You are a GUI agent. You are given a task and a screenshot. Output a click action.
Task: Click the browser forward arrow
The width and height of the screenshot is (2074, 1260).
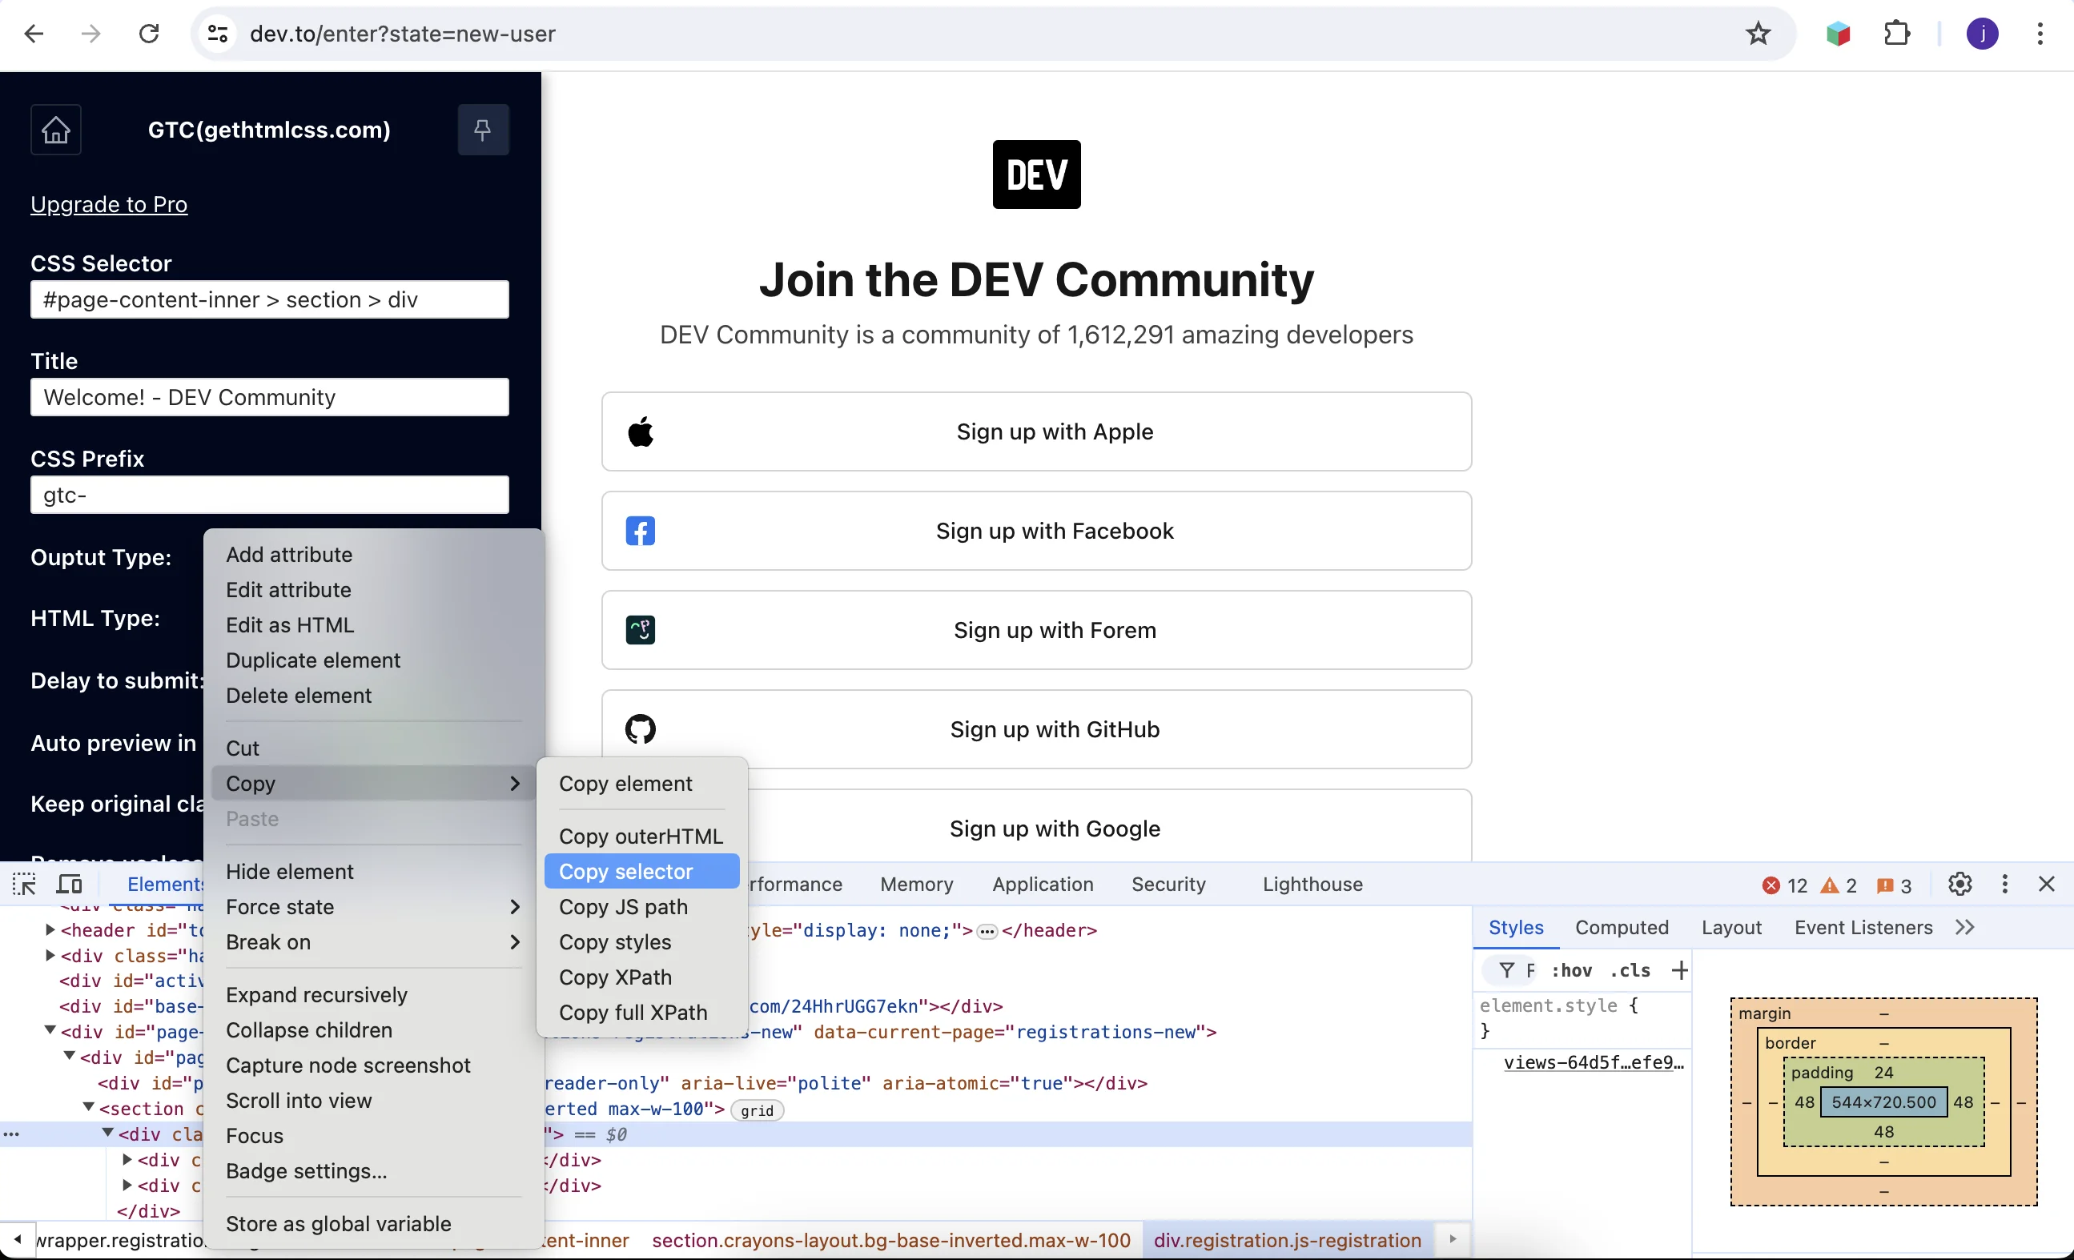91,34
